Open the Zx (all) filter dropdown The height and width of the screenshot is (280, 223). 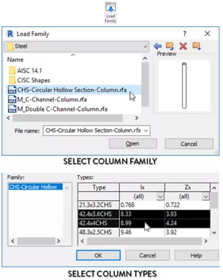(x=206, y=197)
